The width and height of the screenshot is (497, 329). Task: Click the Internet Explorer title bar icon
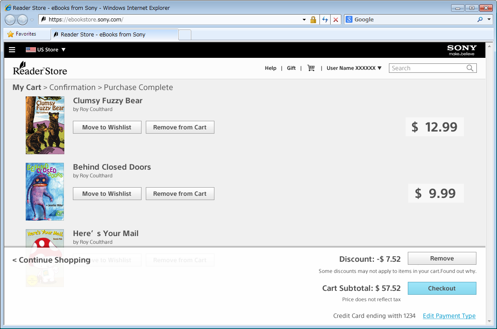pos(8,8)
